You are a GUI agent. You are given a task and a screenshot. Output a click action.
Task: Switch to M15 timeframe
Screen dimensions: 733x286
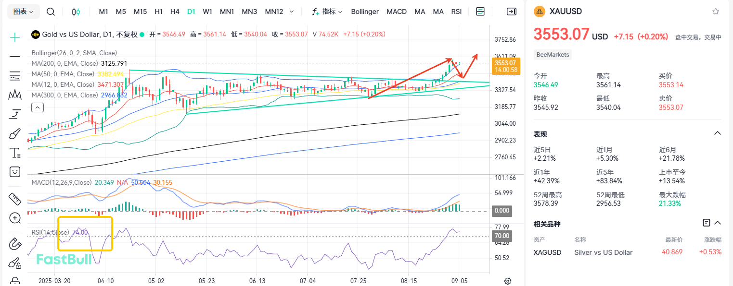140,12
